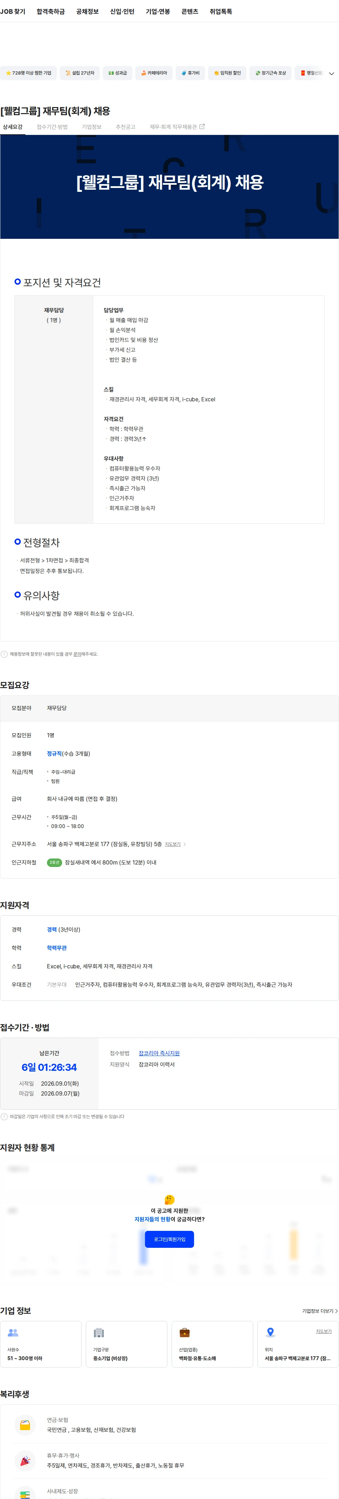Viewport: 339px width, 1499px height.
Task: Click the 위치 map pin icon
Action: coord(270,1333)
